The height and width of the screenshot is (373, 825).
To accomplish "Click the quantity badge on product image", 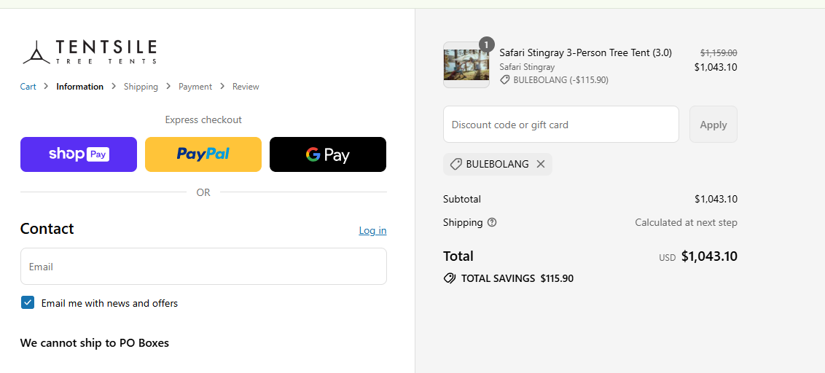I will click(x=487, y=44).
